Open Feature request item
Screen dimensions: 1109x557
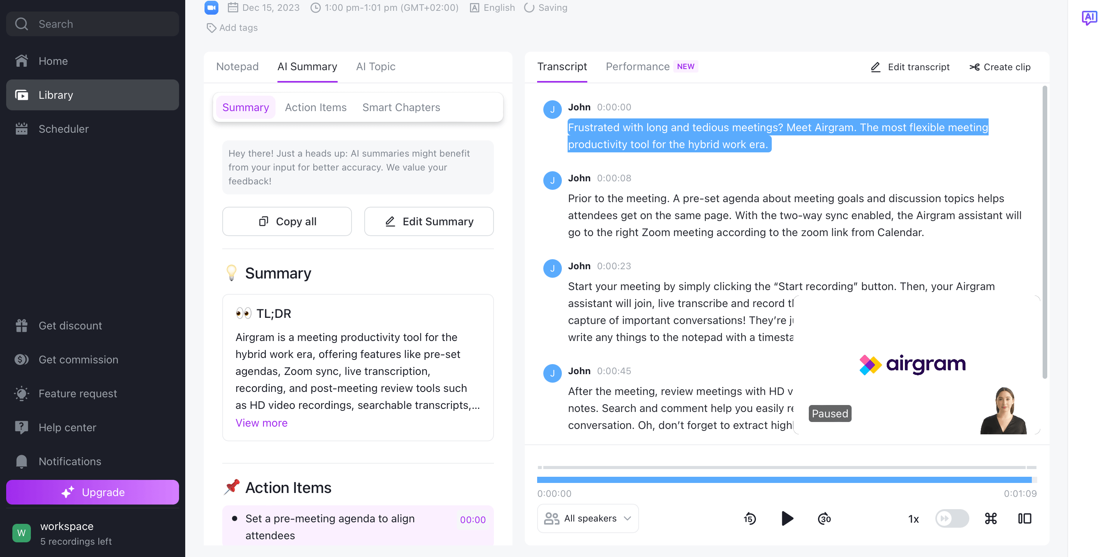tap(93, 393)
